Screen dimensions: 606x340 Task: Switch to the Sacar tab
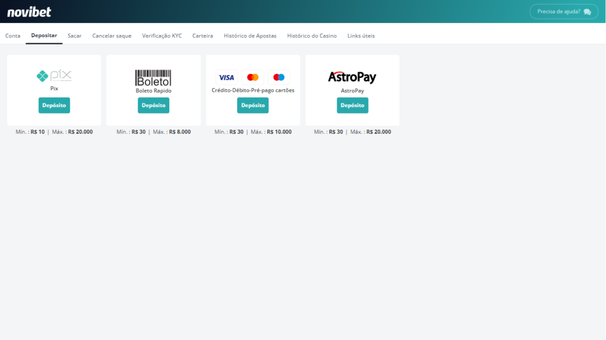tap(75, 35)
